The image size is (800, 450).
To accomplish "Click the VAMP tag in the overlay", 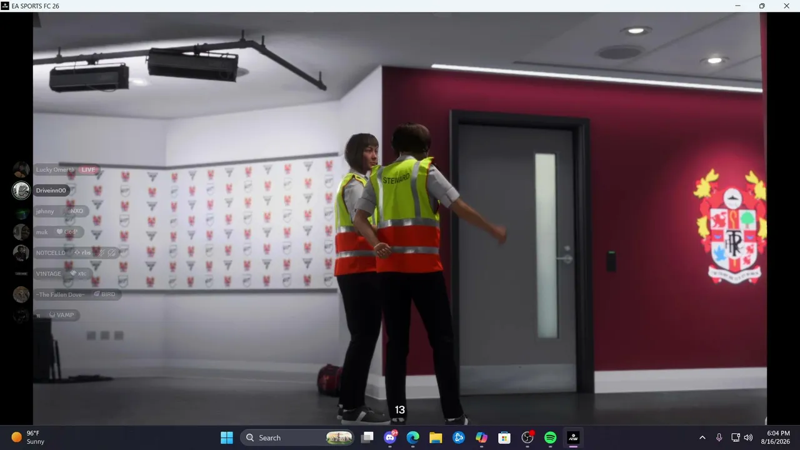I will coord(61,315).
